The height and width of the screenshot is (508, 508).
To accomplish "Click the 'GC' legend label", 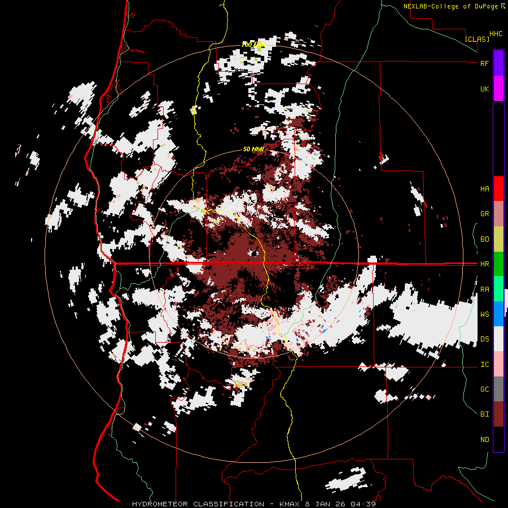I will pos(484,389).
